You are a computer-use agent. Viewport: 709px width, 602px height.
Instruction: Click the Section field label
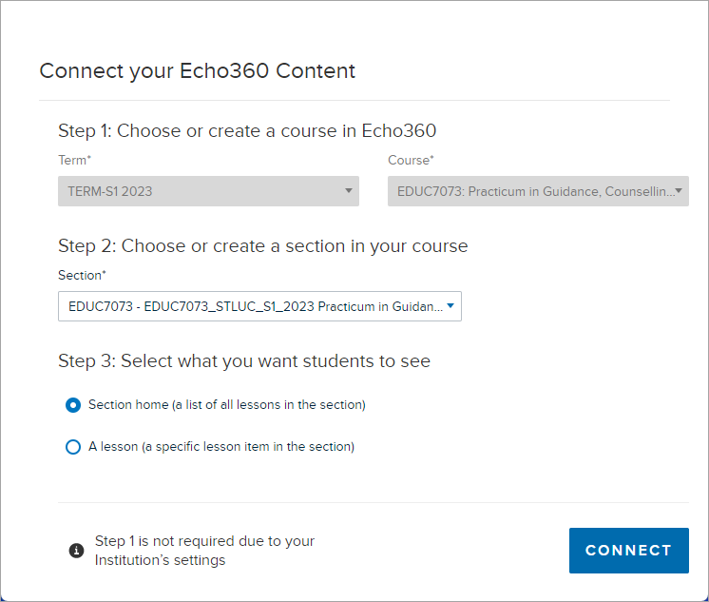(x=81, y=276)
